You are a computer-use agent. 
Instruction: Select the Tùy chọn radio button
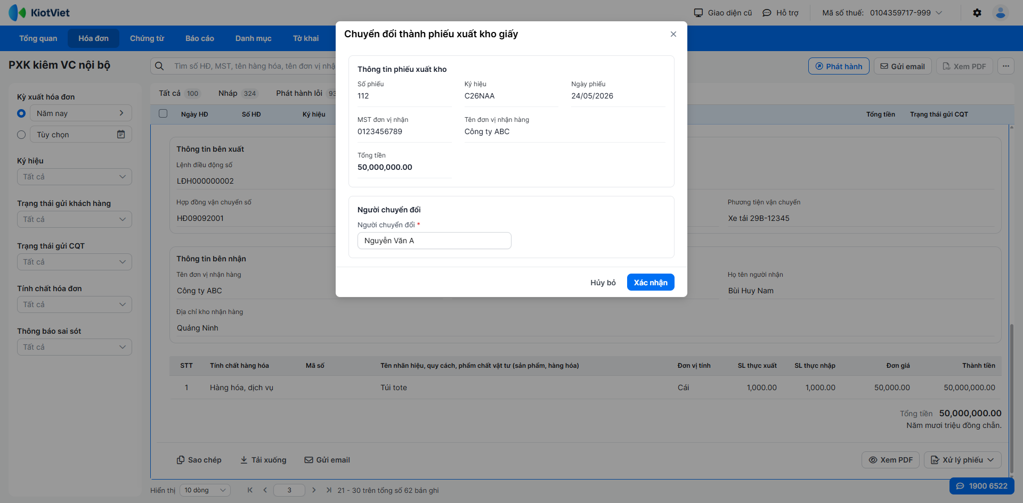(x=21, y=135)
